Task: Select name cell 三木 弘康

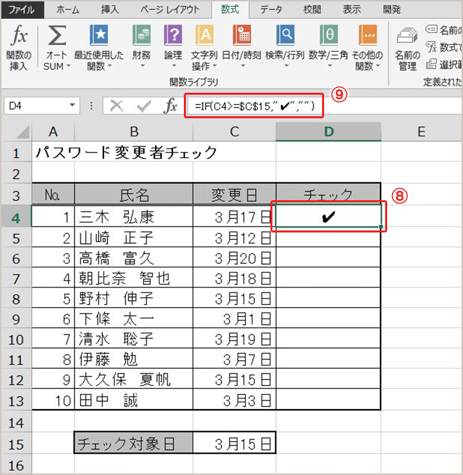Action: coord(134,216)
